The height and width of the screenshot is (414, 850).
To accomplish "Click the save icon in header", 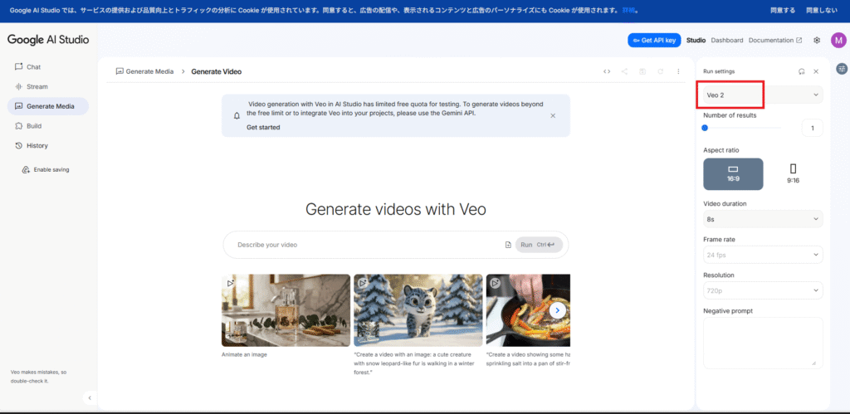I will [x=642, y=71].
